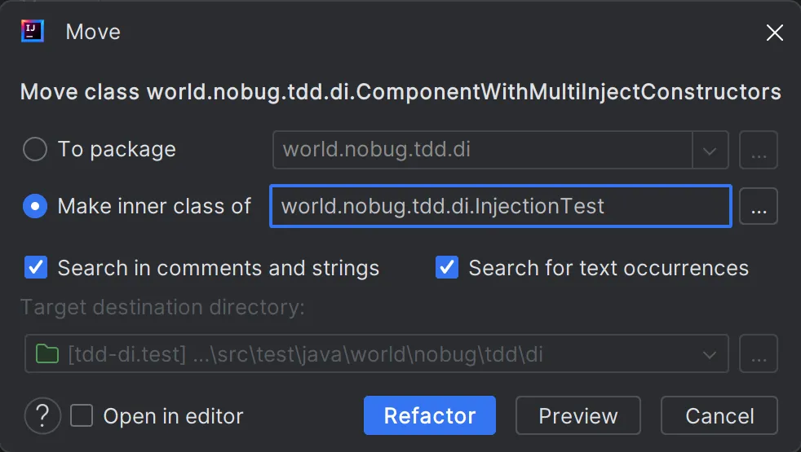
Task: Close the Move dialog with X
Action: (x=774, y=33)
